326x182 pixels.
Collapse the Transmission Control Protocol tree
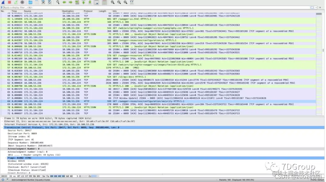pos(2,128)
